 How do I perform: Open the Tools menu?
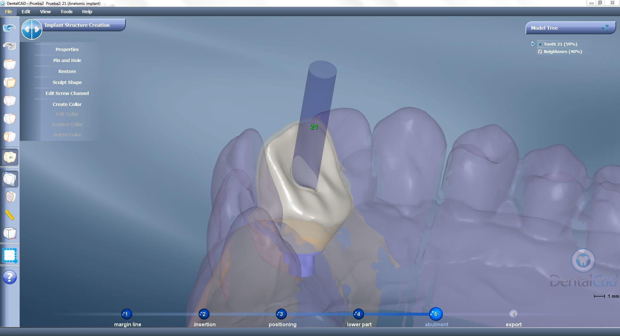(x=66, y=12)
